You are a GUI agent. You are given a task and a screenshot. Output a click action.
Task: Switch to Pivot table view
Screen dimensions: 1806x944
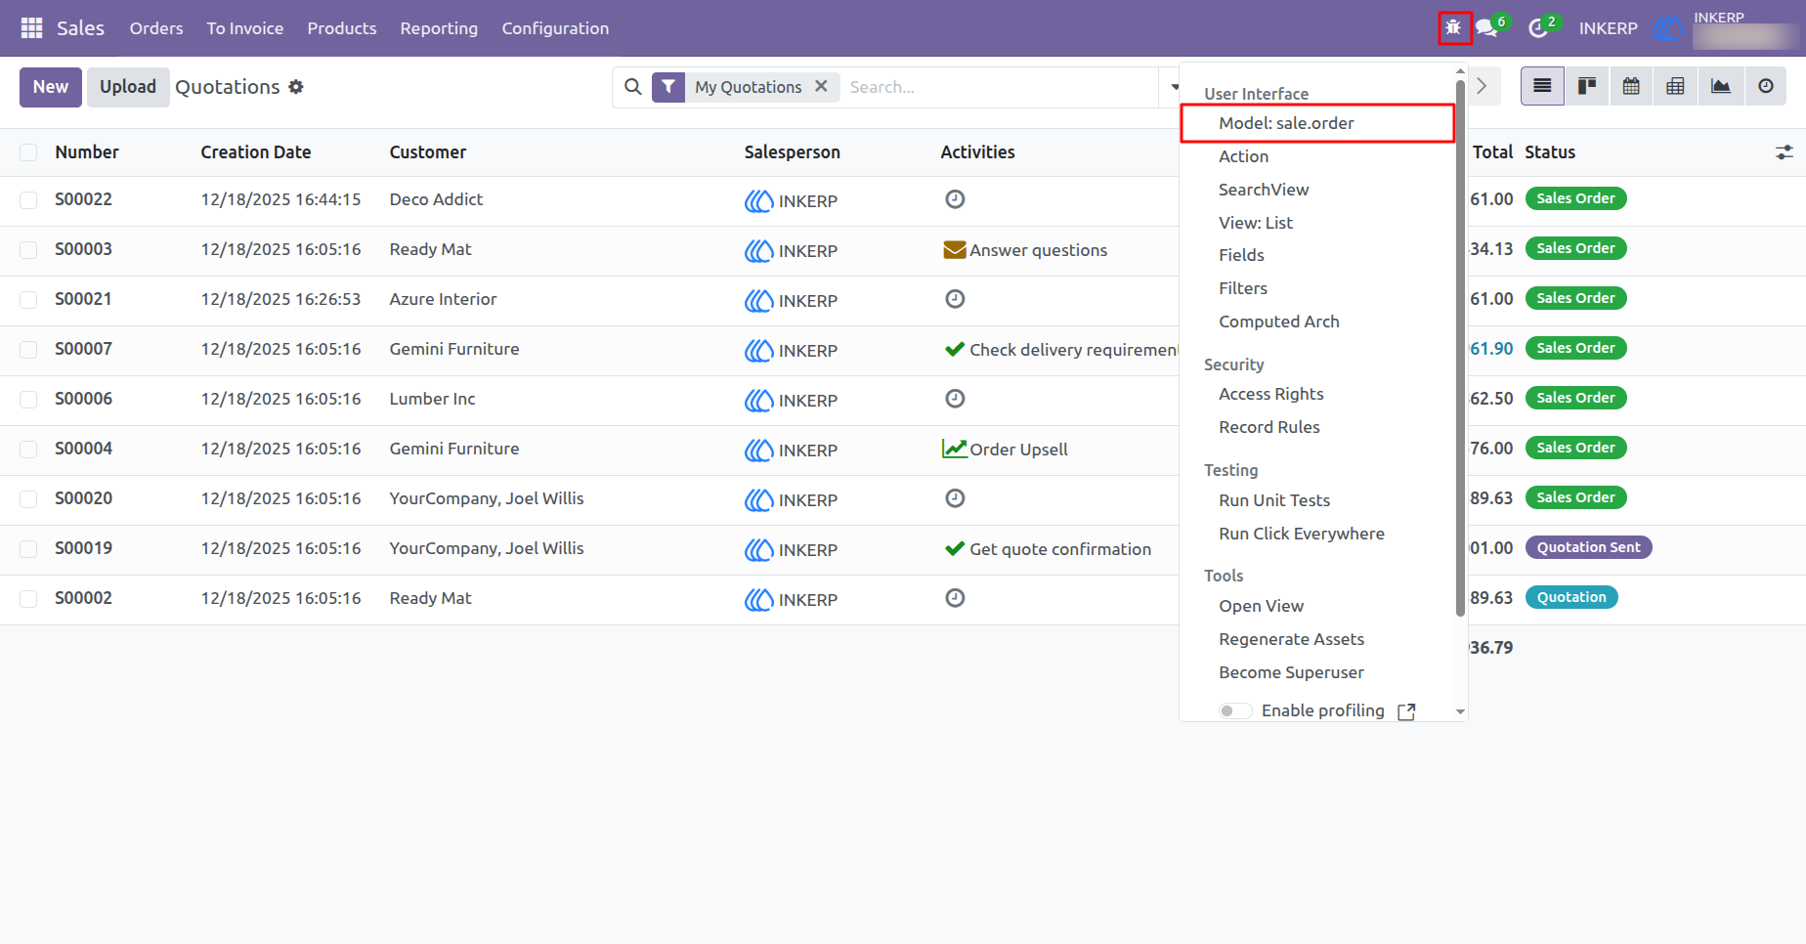[1675, 86]
